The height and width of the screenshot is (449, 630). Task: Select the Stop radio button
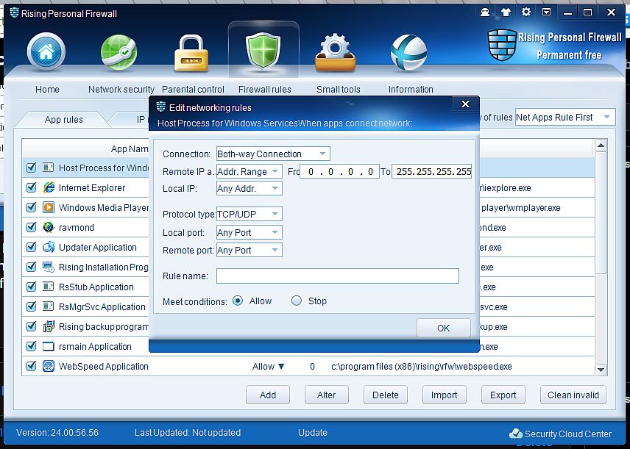(x=297, y=301)
